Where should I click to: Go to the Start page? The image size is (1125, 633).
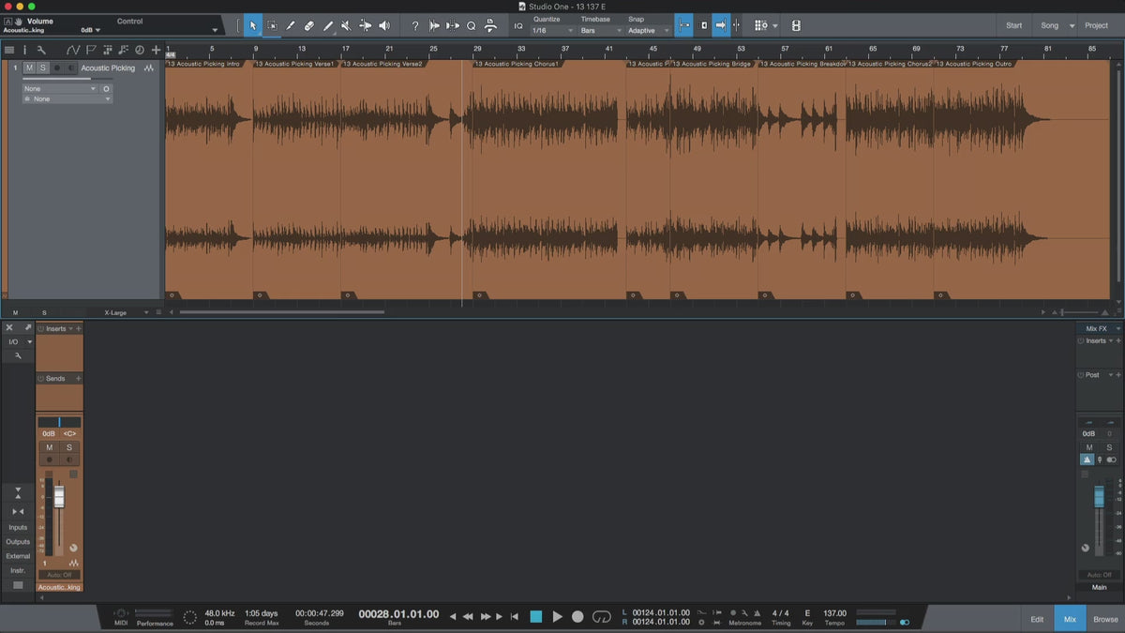[x=1014, y=25]
